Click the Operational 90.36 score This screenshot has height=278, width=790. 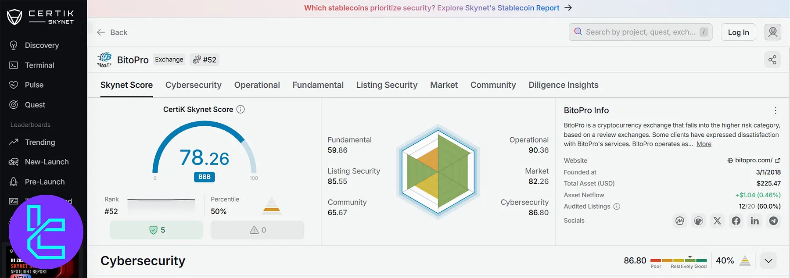[x=539, y=150]
